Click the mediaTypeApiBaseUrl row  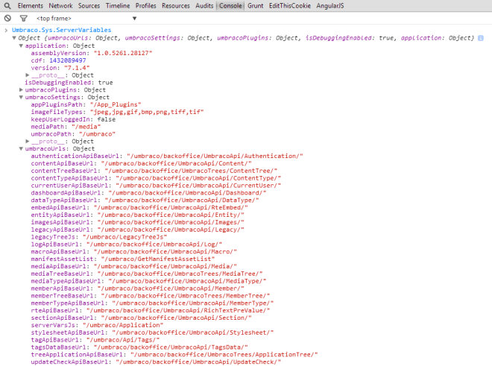148,281
